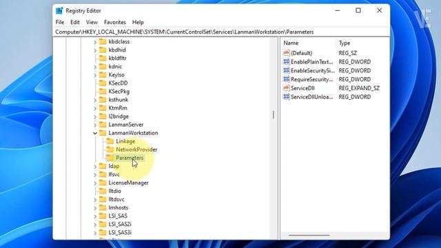This screenshot has height=248, width=441.
Task: Select the ServiceDll value name
Action: (x=302, y=88)
